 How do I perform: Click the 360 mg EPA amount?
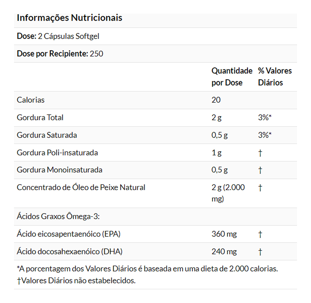[224, 234]
